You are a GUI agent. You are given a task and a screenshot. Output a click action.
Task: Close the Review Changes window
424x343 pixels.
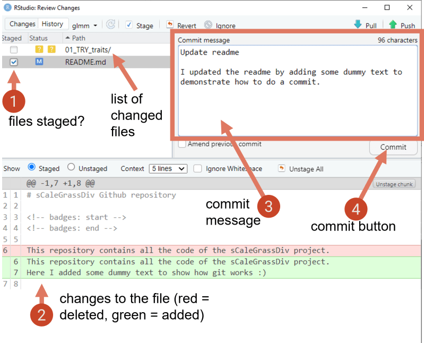coord(410,7)
